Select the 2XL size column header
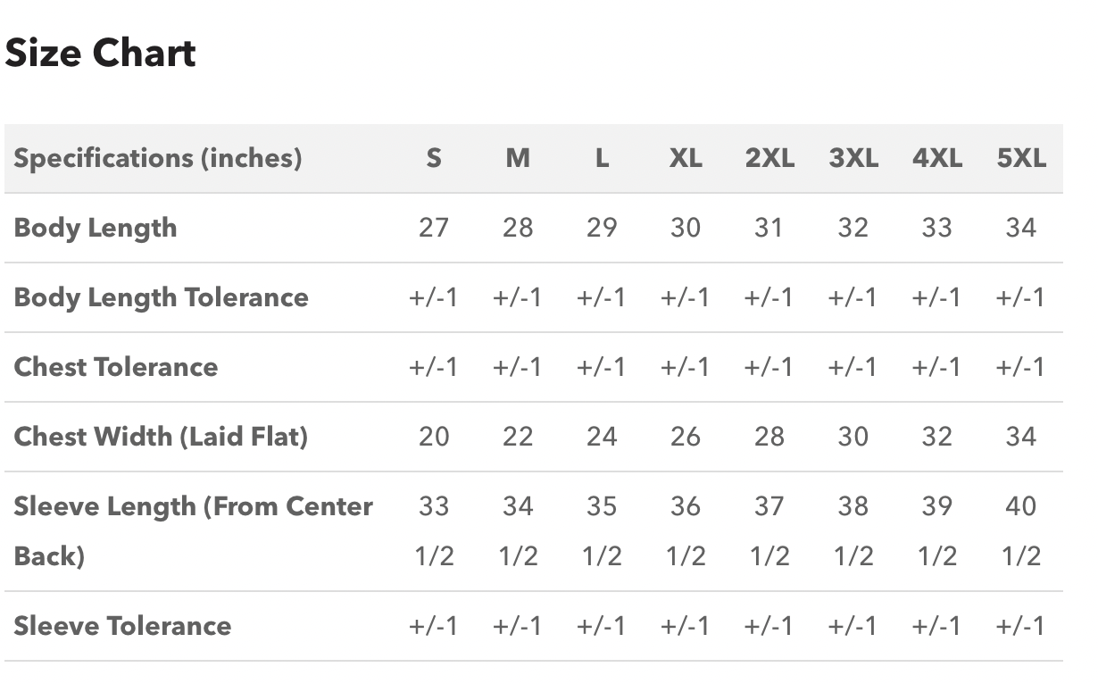 click(769, 158)
